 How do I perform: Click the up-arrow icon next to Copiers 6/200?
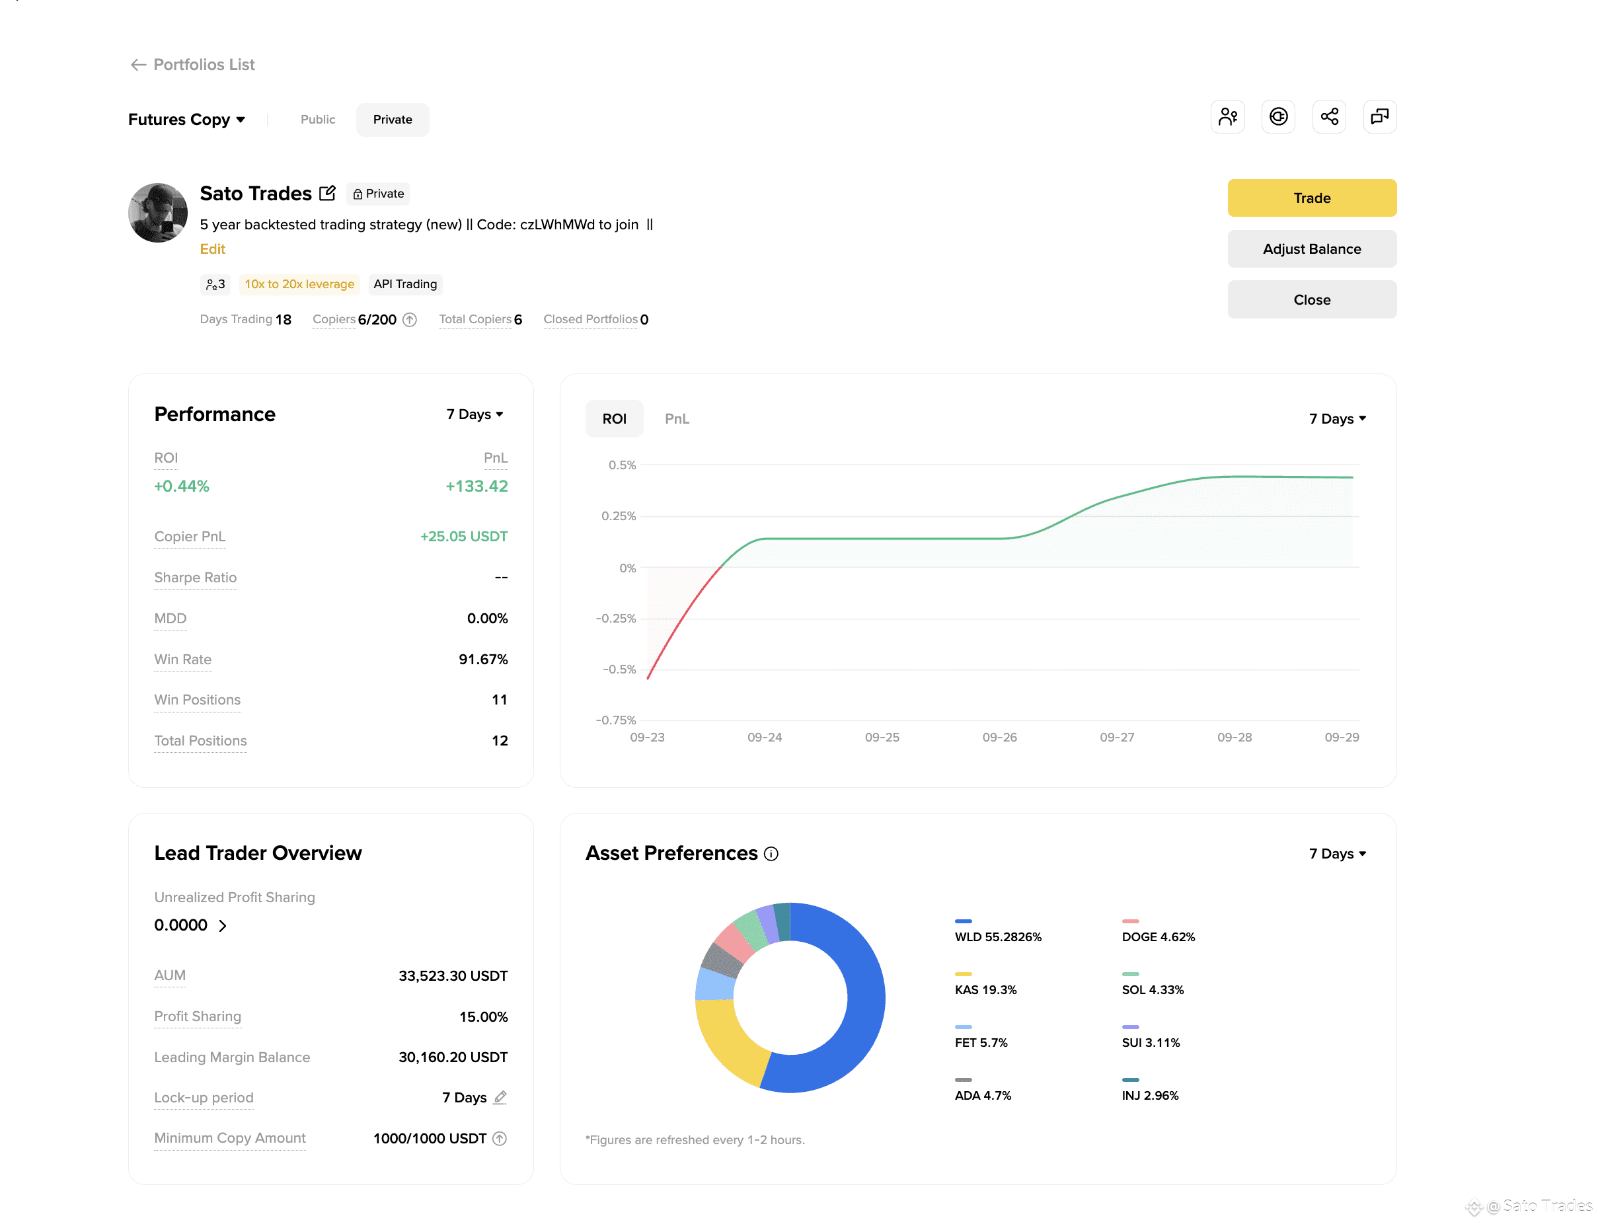coord(410,320)
